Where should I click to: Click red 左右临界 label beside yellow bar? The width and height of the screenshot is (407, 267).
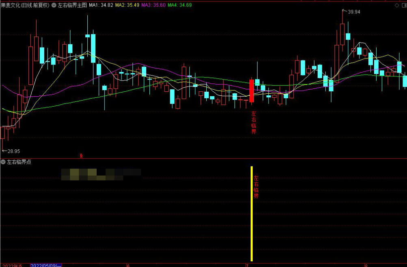[x=256, y=187]
